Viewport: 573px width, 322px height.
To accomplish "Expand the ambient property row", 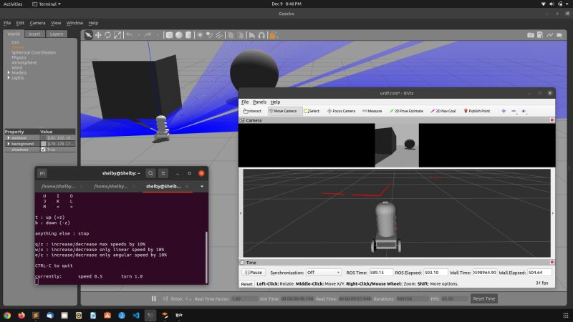I will coord(9,137).
